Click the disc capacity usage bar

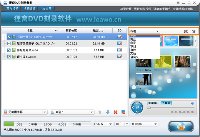47,124
